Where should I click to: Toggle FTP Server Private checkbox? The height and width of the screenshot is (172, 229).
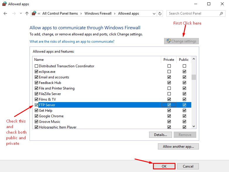click(x=169, y=105)
